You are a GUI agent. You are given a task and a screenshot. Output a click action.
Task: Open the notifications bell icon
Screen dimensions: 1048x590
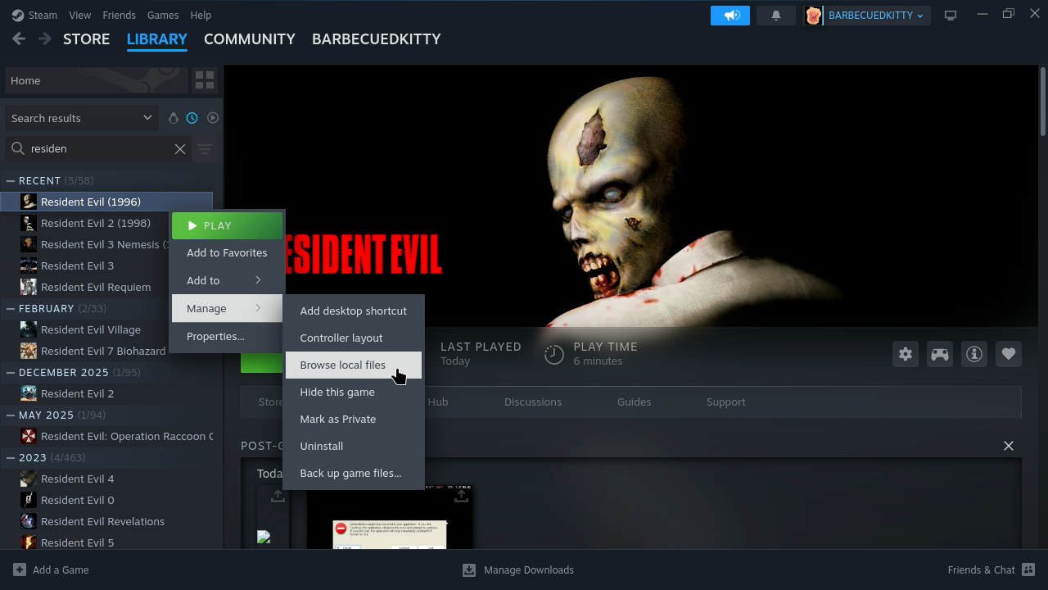pyautogui.click(x=775, y=15)
